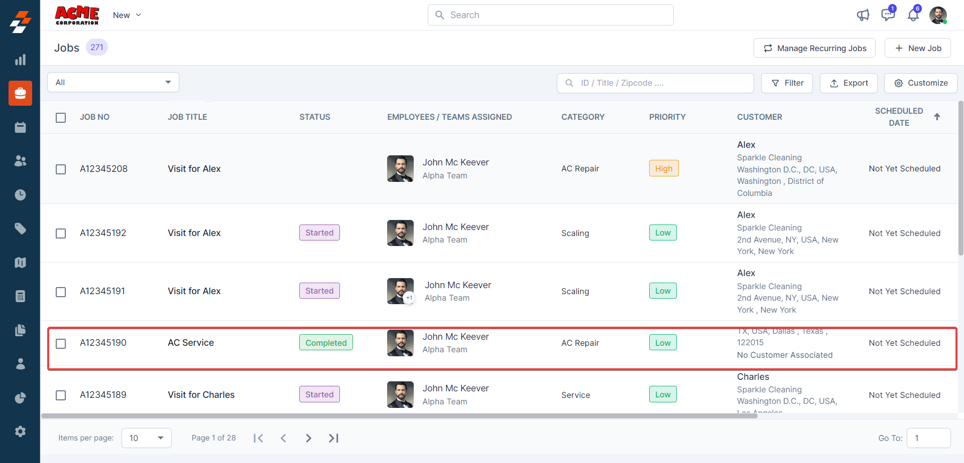Screen dimensions: 964x463
Task: Sort the table by Scheduled Date column
Action: point(937,117)
